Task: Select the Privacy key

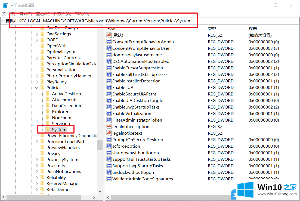Action: (x=53, y=154)
